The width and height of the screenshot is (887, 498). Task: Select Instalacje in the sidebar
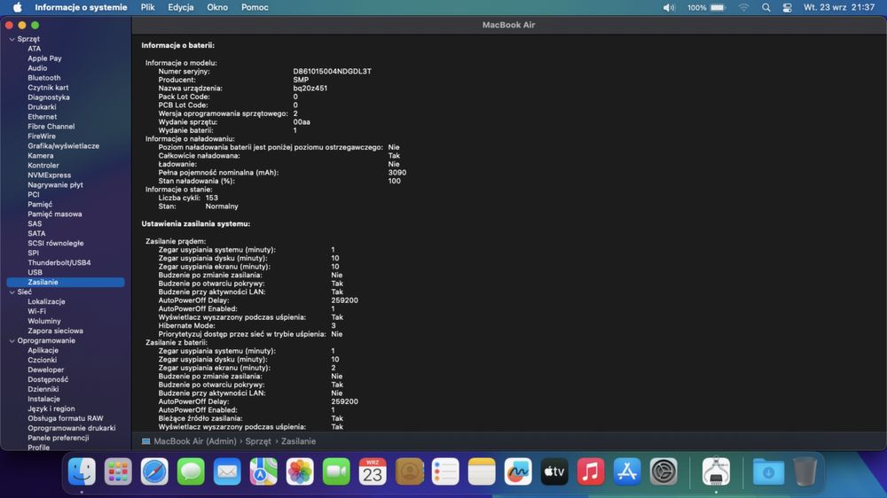[x=43, y=399]
